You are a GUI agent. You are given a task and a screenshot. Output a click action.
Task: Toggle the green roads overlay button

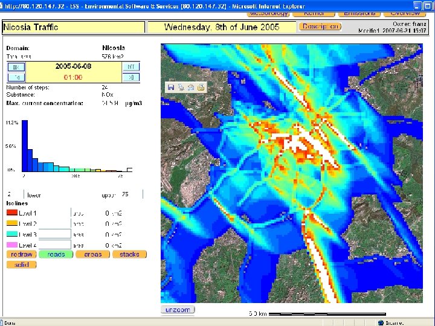pos(56,254)
